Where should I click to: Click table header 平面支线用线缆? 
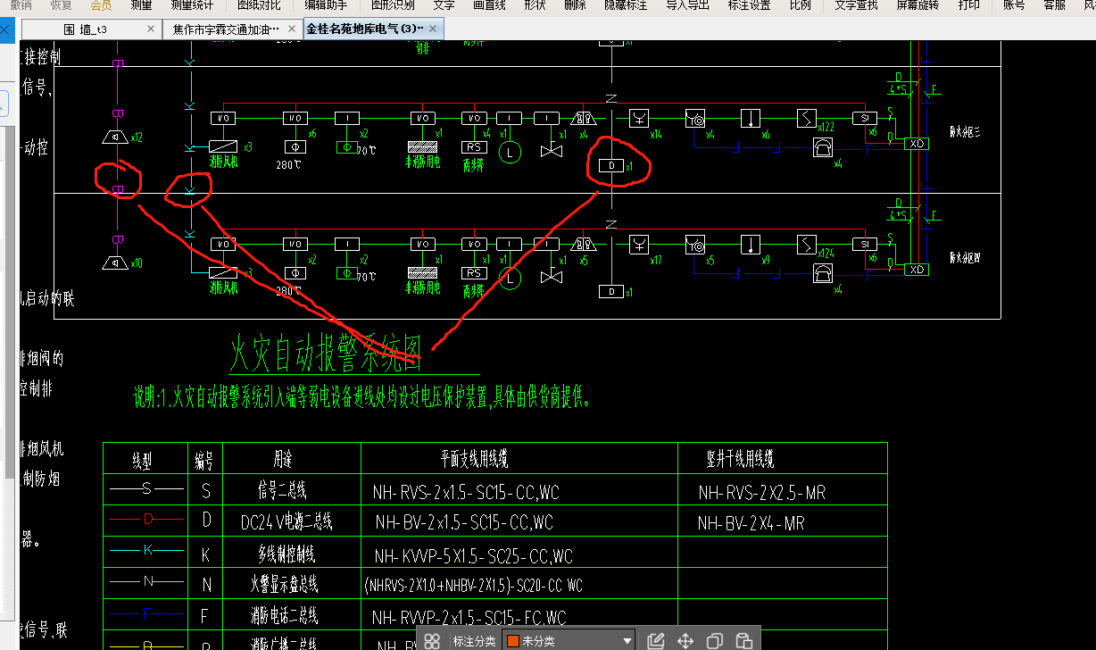(x=475, y=460)
